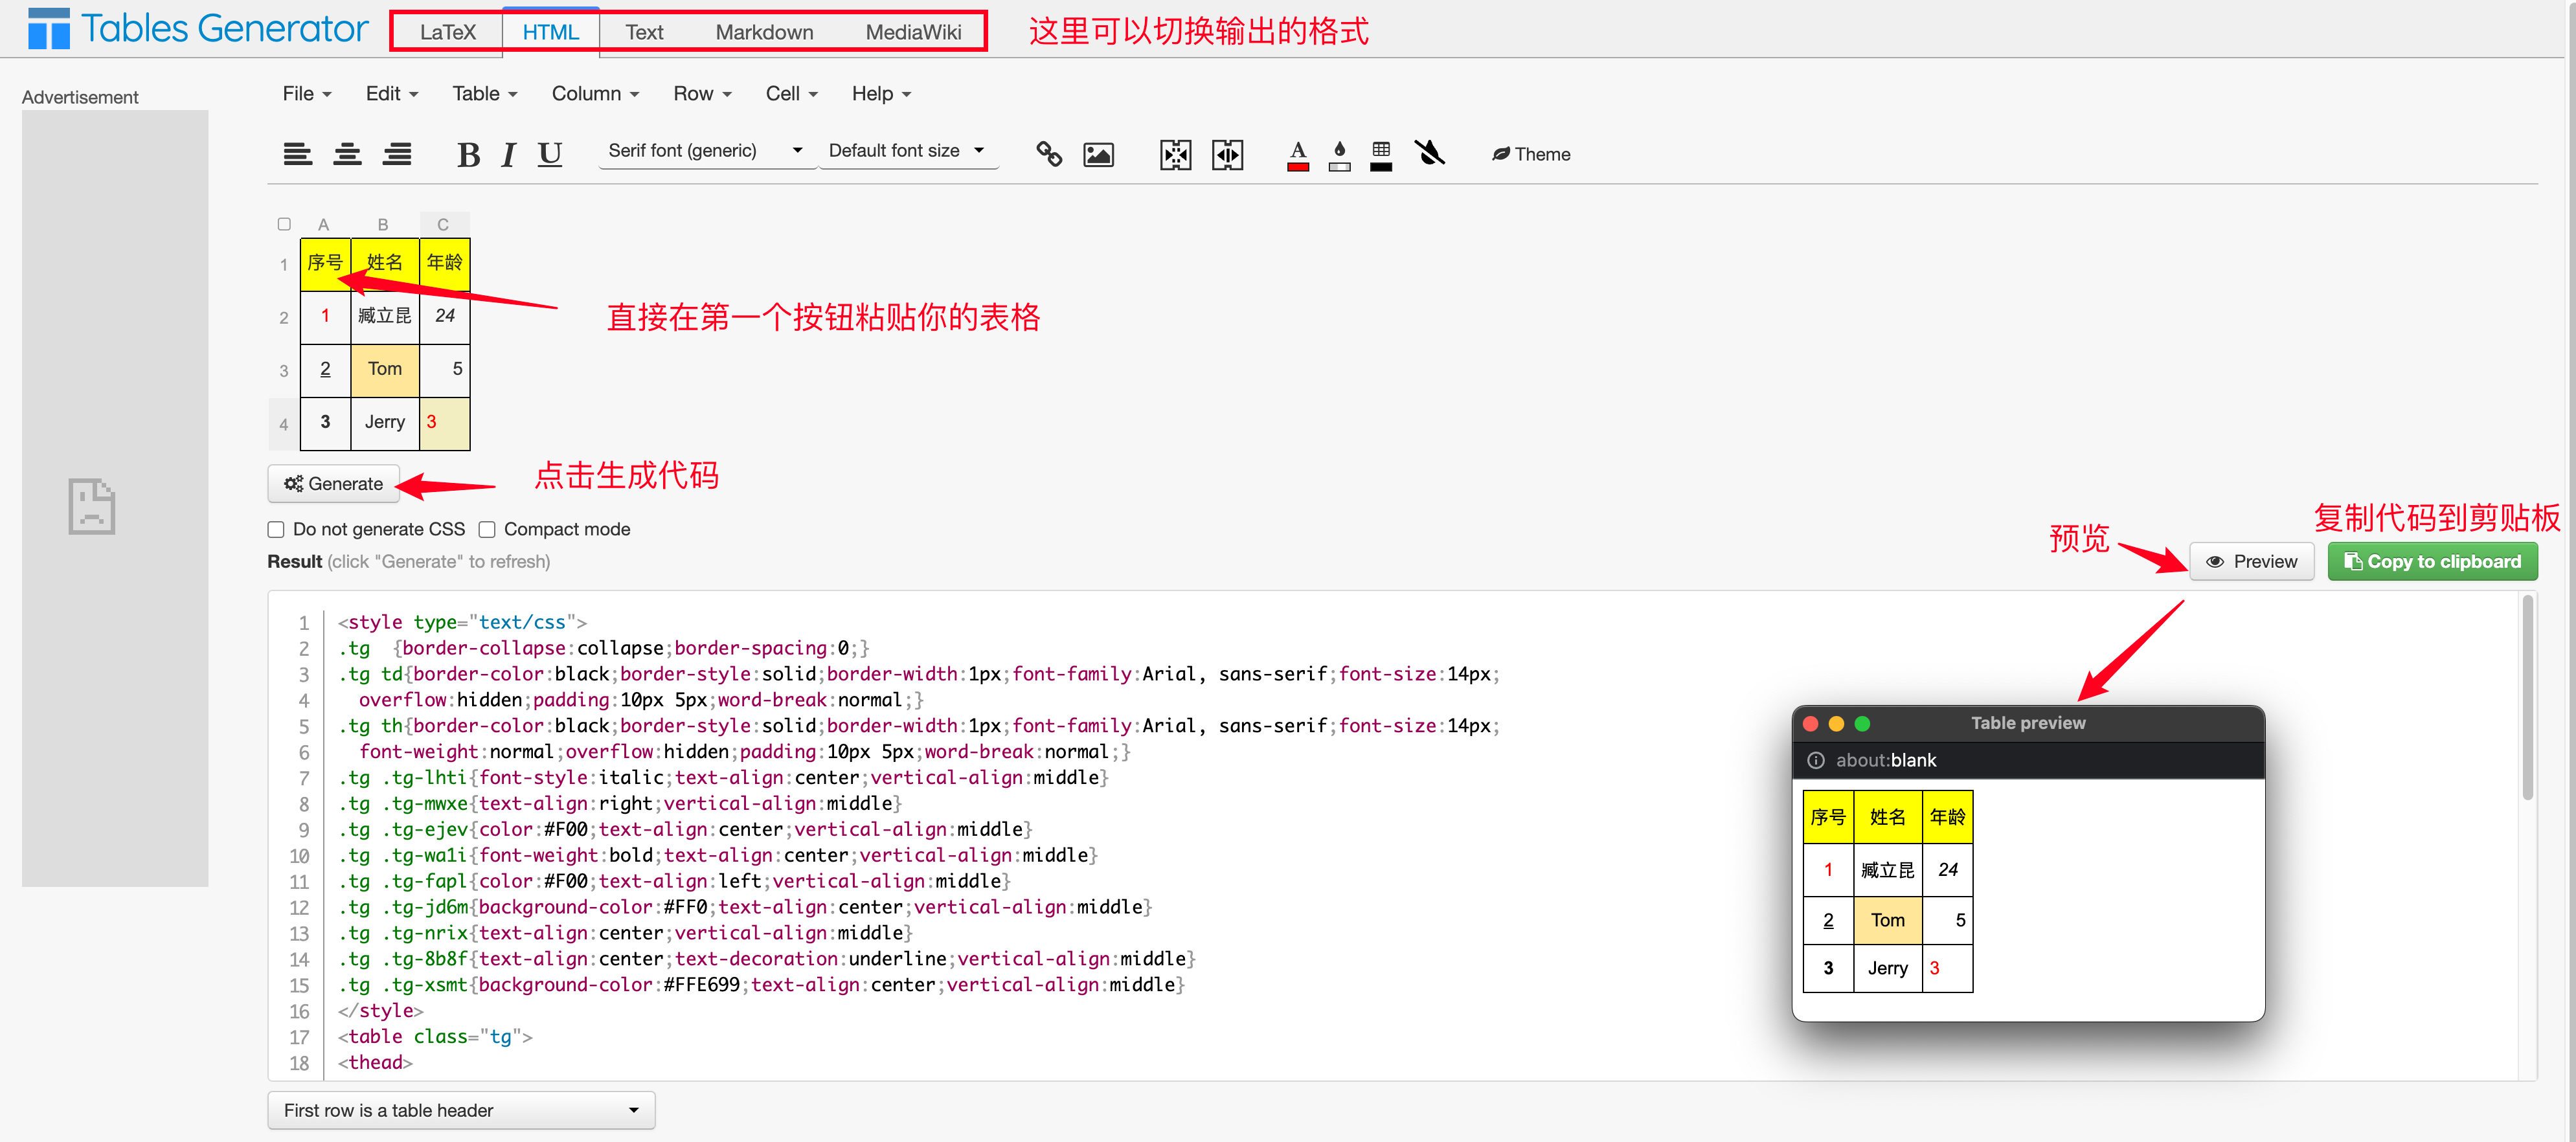This screenshot has height=1142, width=2576.
Task: Click the Tom cell in the table
Action: [384, 369]
